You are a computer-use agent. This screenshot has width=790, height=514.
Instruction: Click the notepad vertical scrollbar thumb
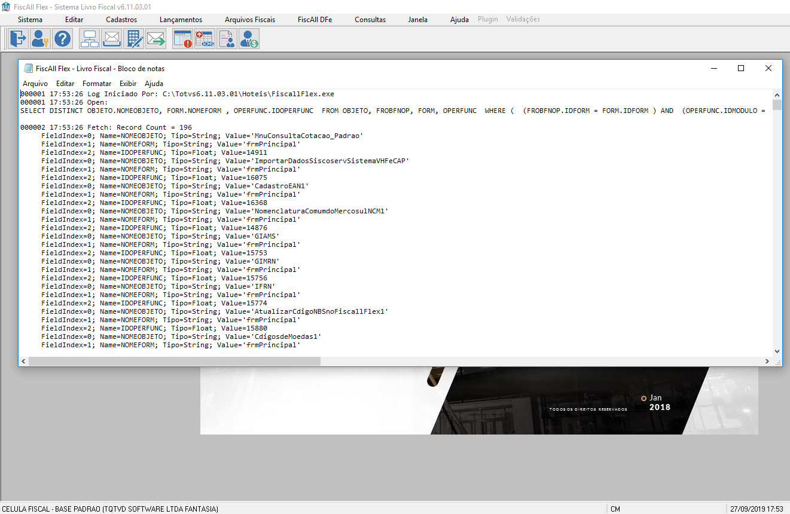(x=777, y=105)
